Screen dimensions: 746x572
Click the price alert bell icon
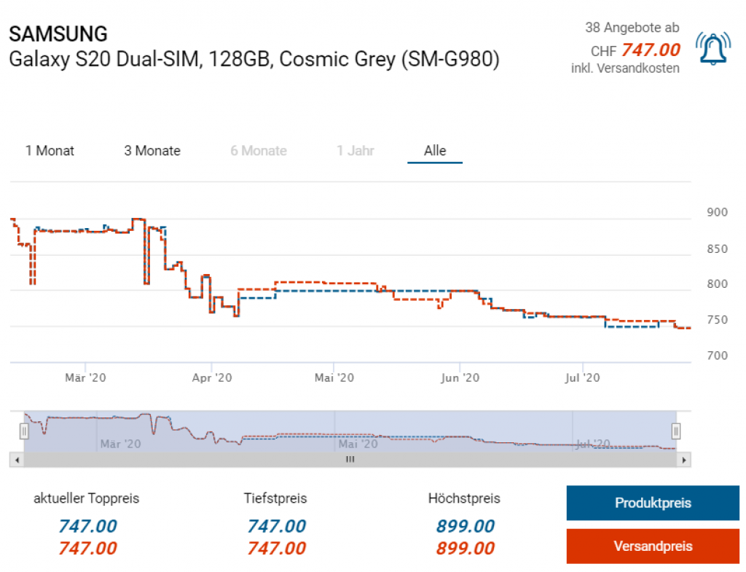(712, 49)
